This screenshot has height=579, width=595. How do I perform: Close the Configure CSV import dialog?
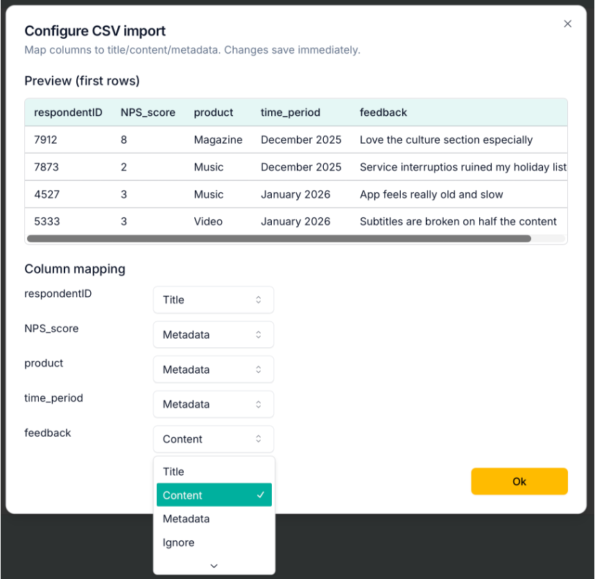click(x=567, y=23)
